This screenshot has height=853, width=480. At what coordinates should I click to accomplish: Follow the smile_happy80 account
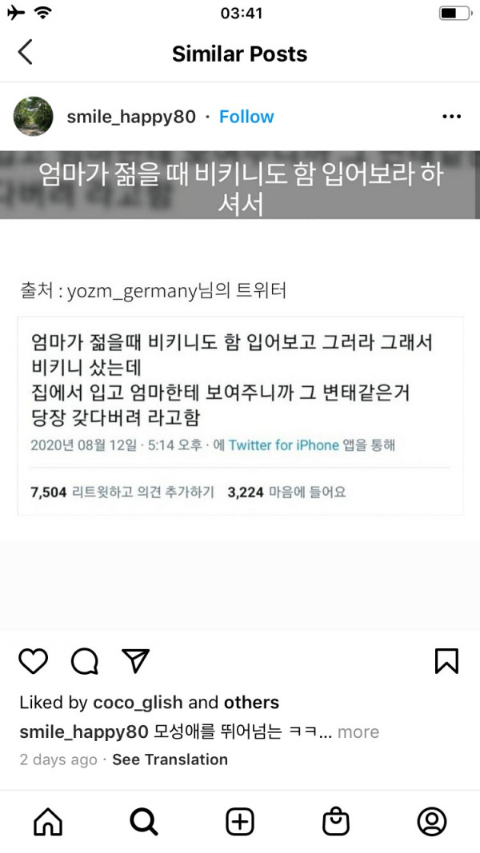tap(246, 117)
